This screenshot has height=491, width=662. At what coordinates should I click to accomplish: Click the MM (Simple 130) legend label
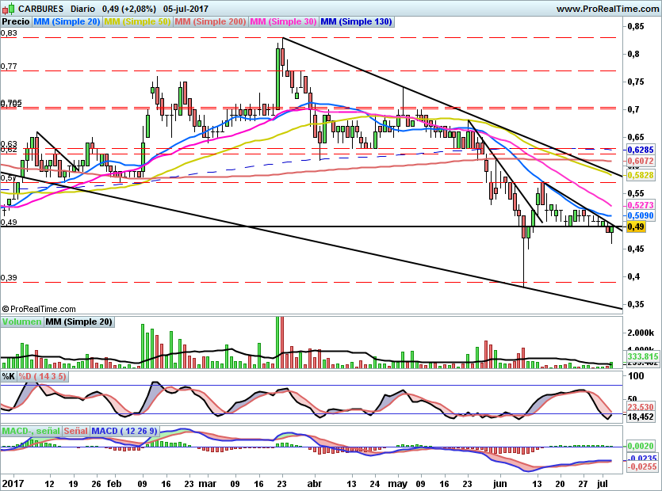click(x=357, y=22)
